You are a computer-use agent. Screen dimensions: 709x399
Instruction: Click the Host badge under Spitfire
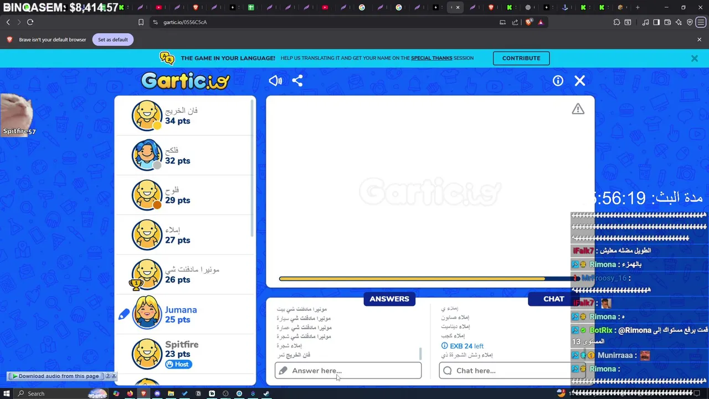[x=178, y=364]
